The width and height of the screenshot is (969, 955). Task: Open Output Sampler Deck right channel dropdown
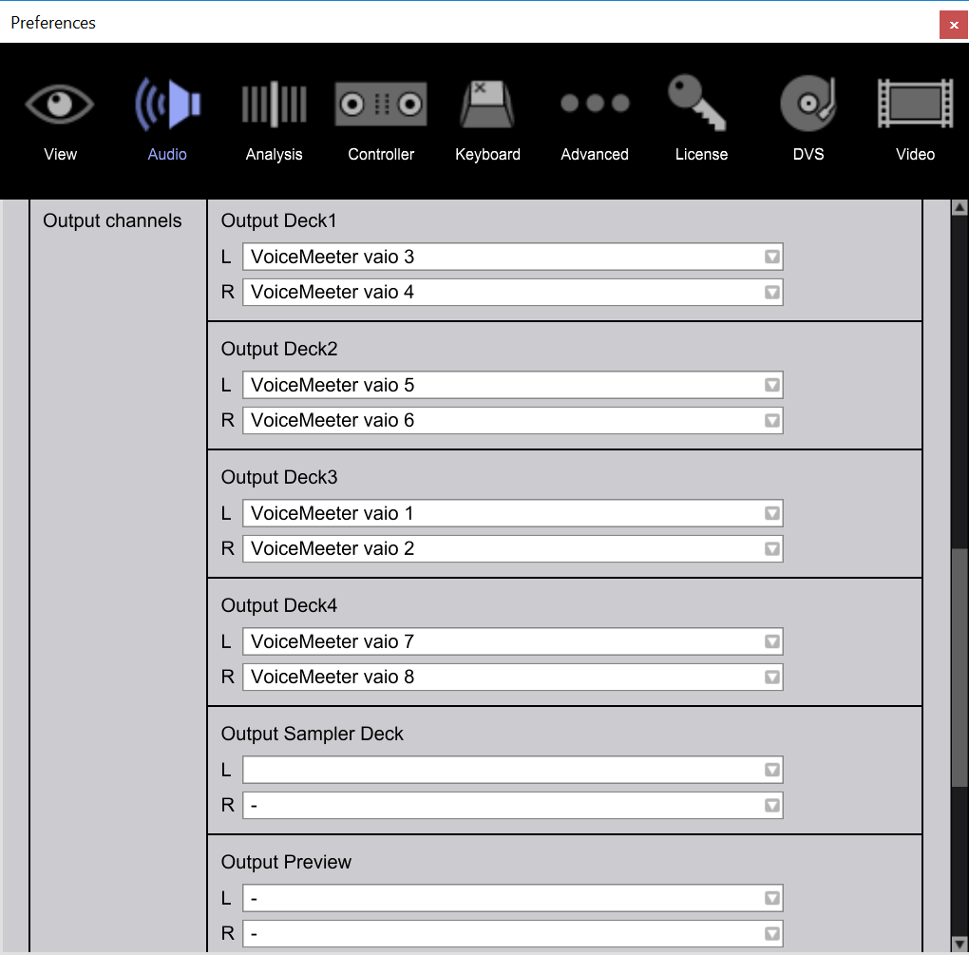click(513, 806)
